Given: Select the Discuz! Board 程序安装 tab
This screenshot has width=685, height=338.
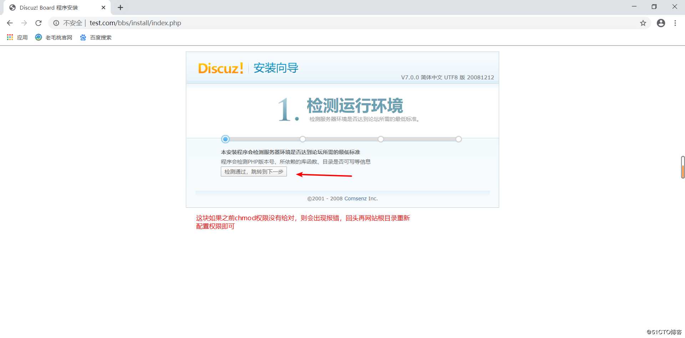Looking at the screenshot, I should coord(57,7).
